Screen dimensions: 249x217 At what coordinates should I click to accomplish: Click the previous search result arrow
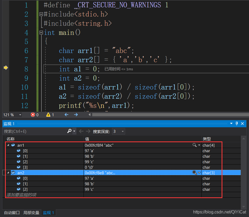point(81,131)
